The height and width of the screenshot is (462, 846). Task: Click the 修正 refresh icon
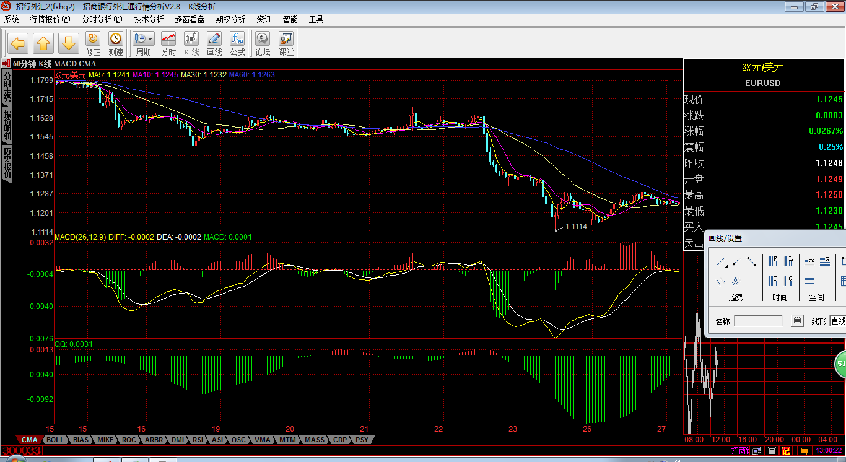click(93, 43)
